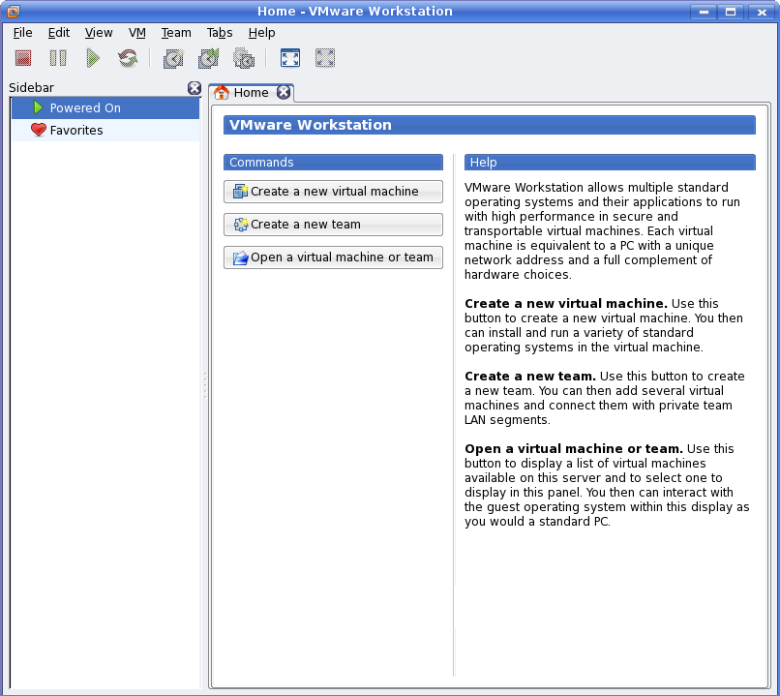Open the VM menu
This screenshot has width=780, height=696.
[137, 33]
